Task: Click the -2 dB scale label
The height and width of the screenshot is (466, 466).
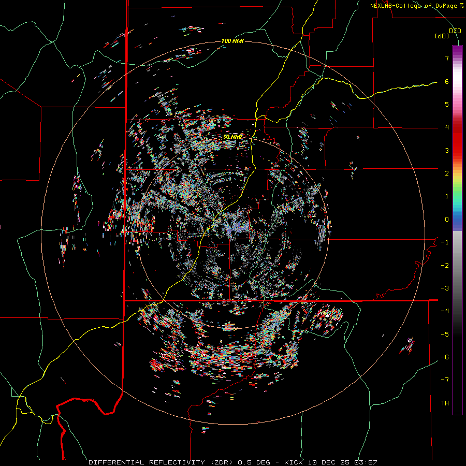Action: pyautogui.click(x=445, y=266)
